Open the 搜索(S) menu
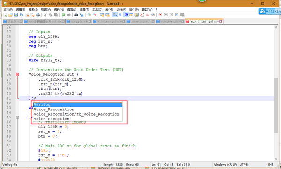This screenshot has height=169, width=281. click(33, 10)
